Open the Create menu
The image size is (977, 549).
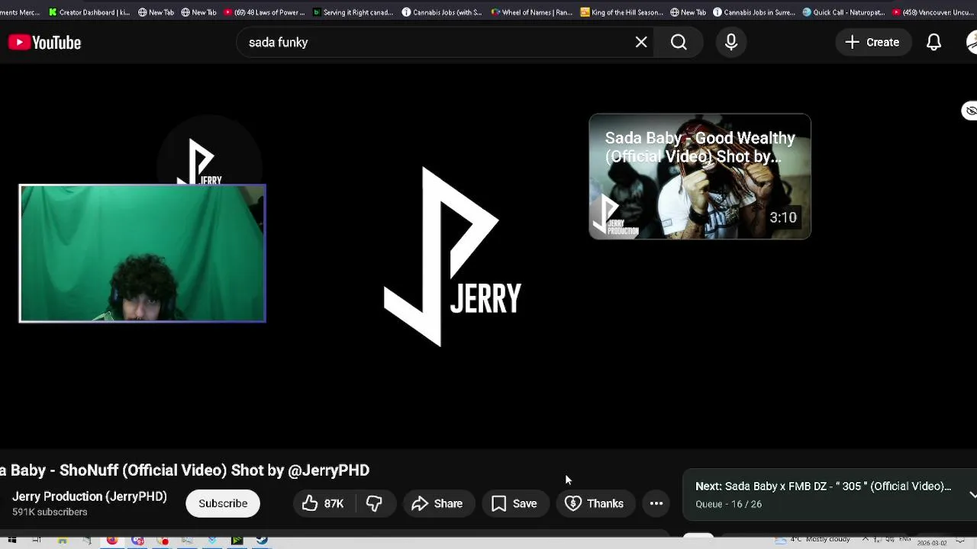click(x=872, y=43)
